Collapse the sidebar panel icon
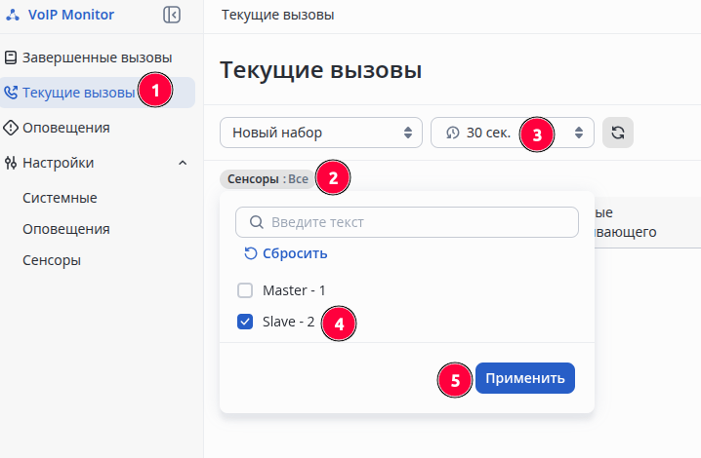 pos(172,15)
